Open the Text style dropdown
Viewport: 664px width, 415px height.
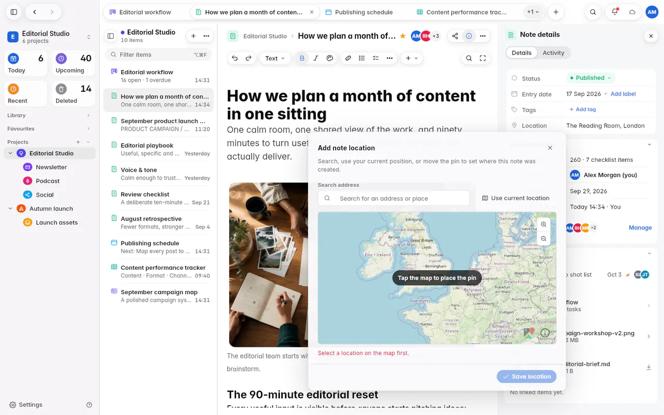point(275,58)
